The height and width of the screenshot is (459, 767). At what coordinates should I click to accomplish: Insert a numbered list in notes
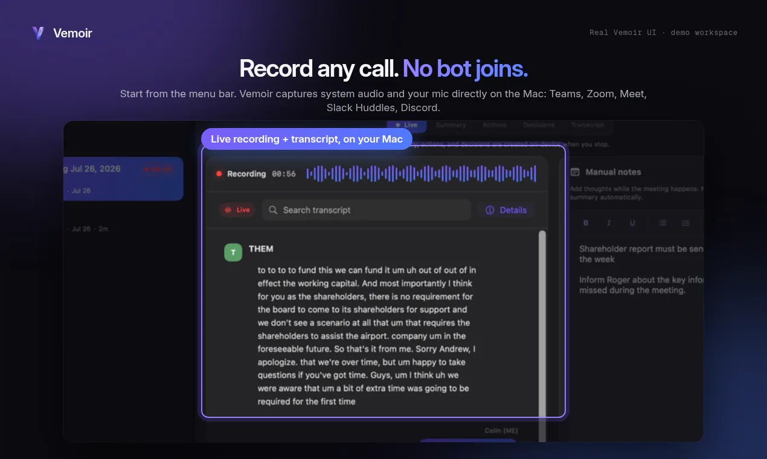coord(686,223)
